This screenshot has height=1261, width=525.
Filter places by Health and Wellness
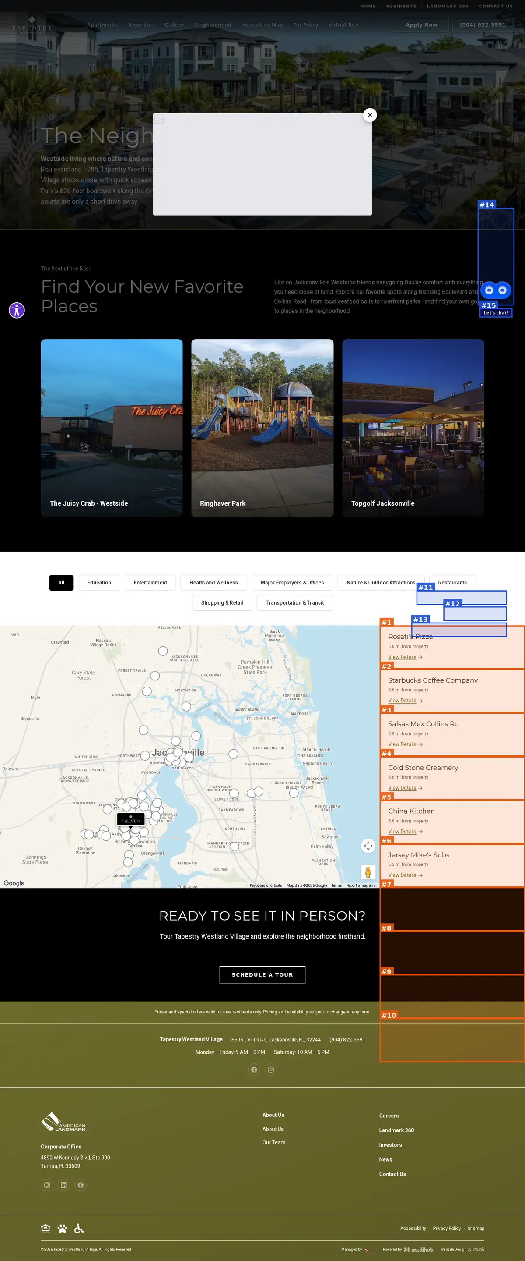[213, 583]
